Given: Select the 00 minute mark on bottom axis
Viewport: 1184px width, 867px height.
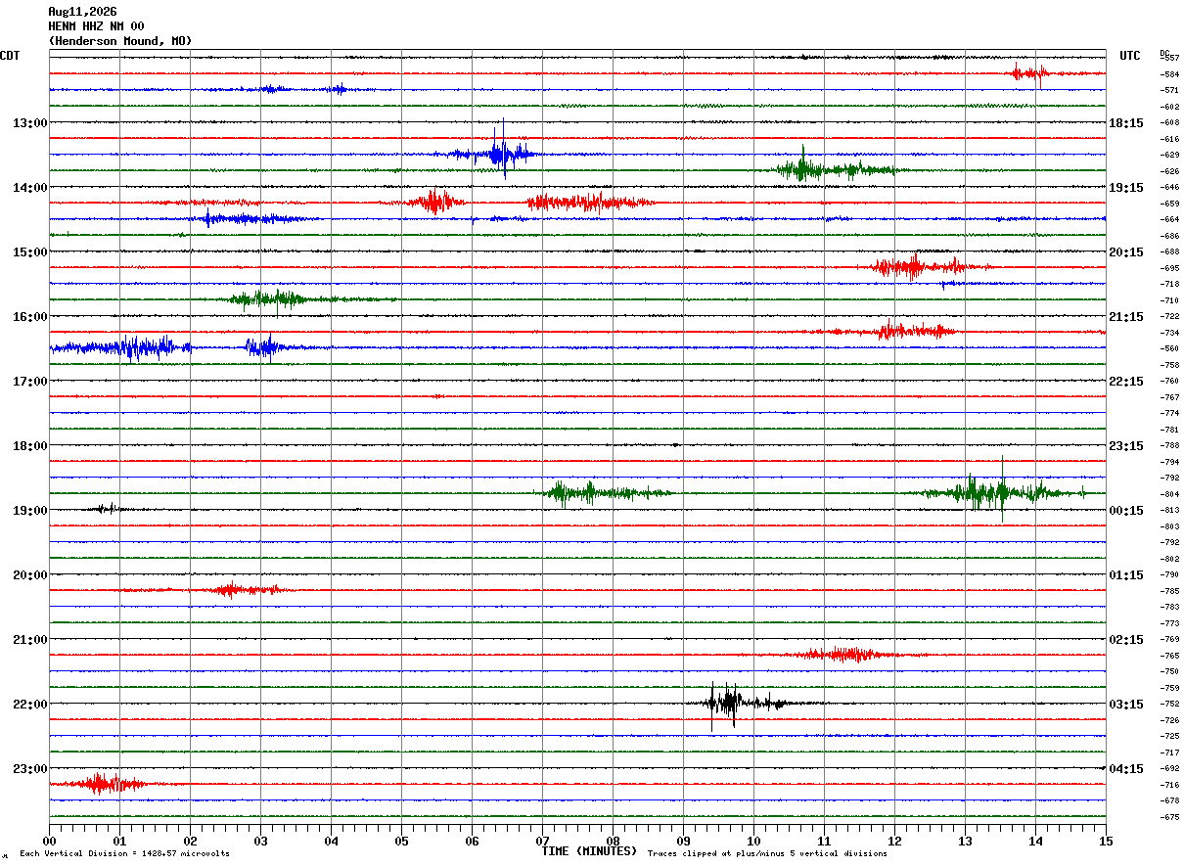Looking at the screenshot, I should (x=49, y=842).
